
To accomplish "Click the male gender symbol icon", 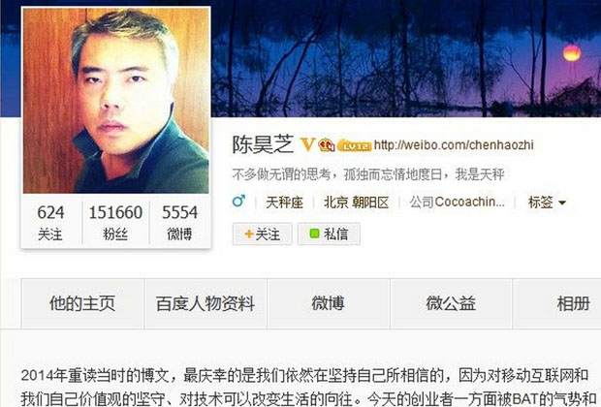I will [238, 201].
